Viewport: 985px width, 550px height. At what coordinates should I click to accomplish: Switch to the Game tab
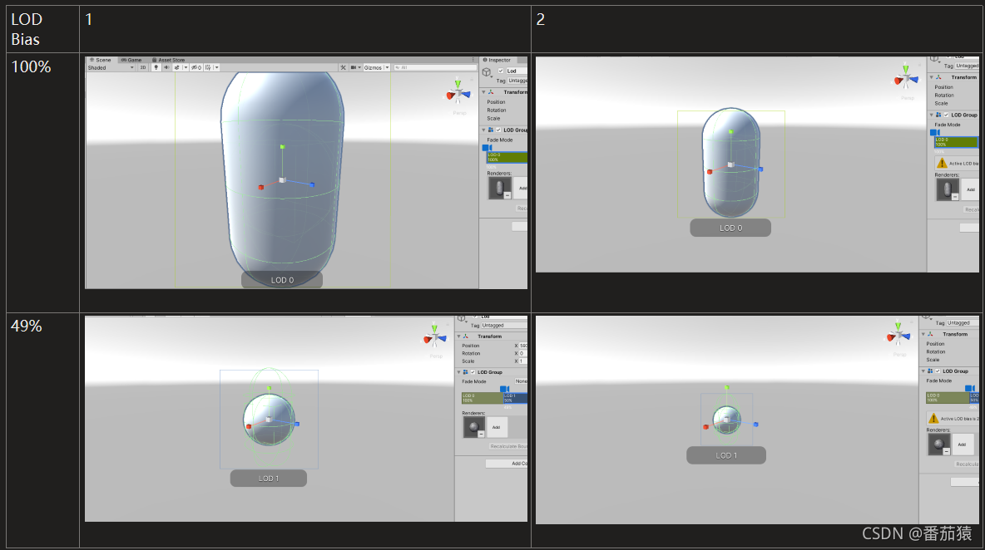click(131, 60)
